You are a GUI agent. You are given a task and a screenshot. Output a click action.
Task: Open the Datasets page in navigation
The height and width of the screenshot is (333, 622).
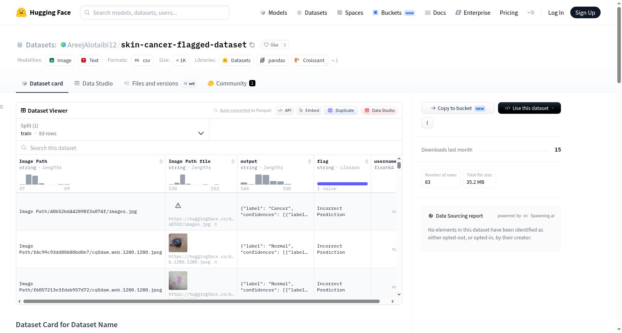[312, 13]
